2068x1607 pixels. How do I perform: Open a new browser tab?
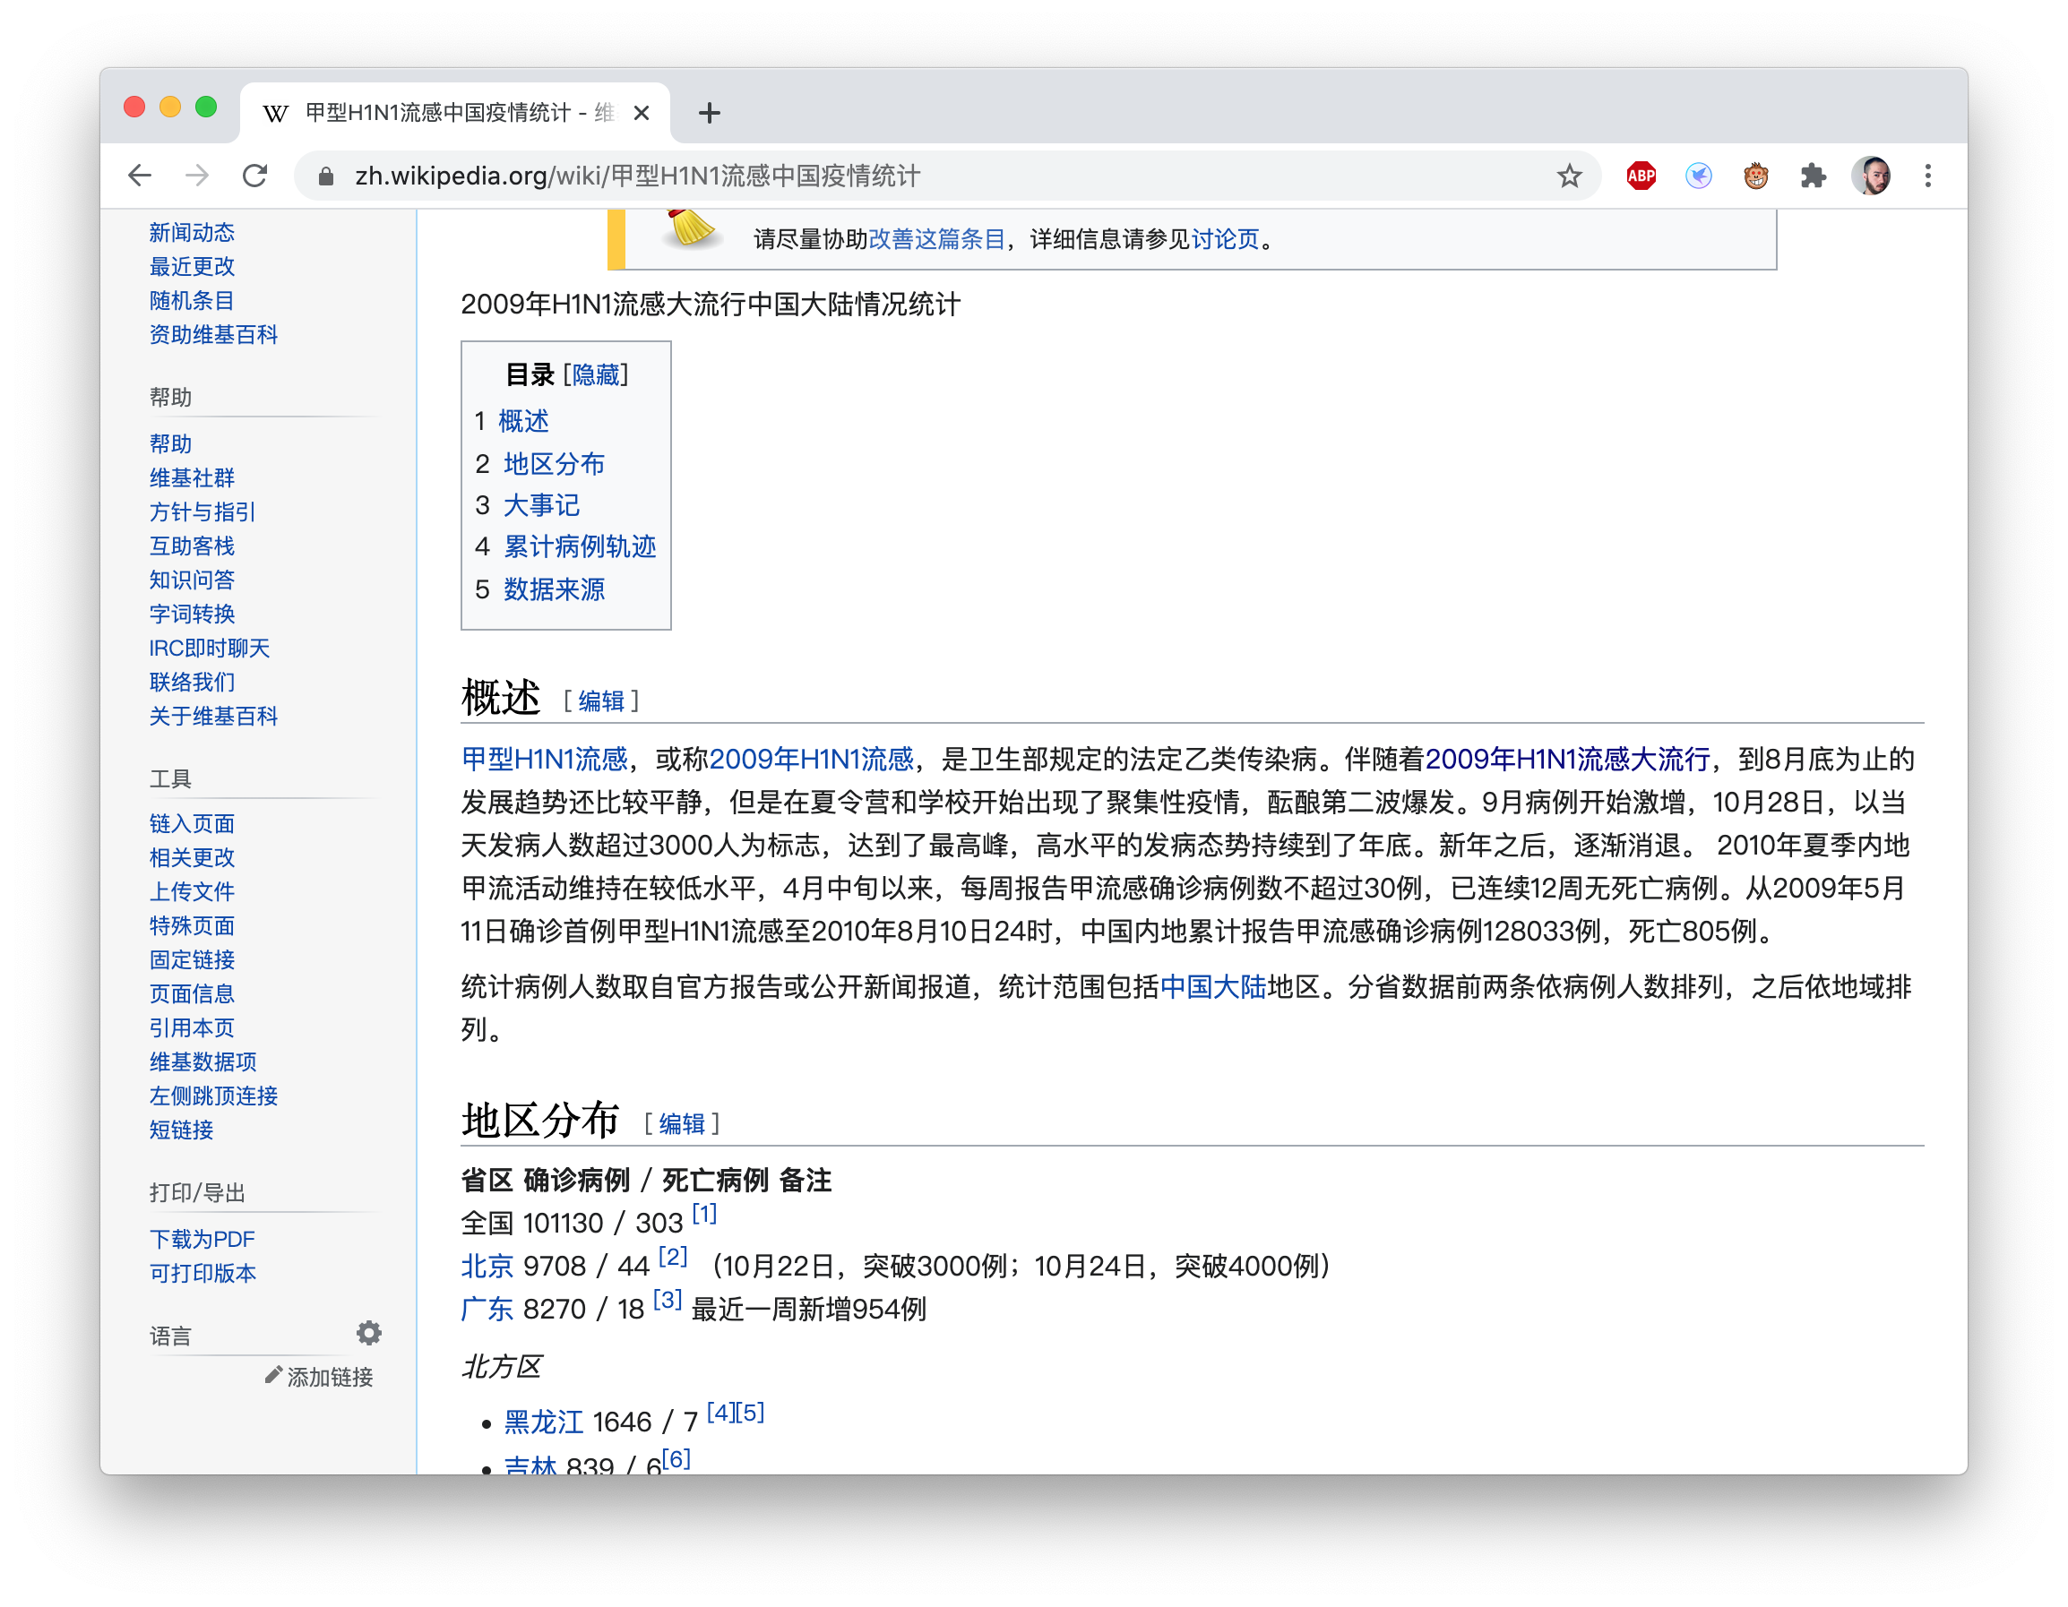pyautogui.click(x=710, y=114)
